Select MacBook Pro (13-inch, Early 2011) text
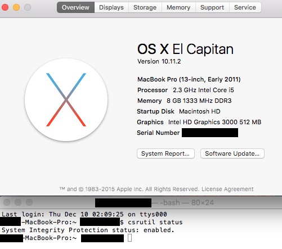This screenshot has height=249, width=282. pos(189,79)
